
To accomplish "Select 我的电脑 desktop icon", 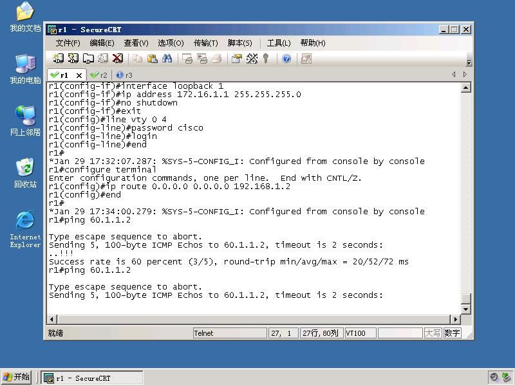I will [x=25, y=69].
